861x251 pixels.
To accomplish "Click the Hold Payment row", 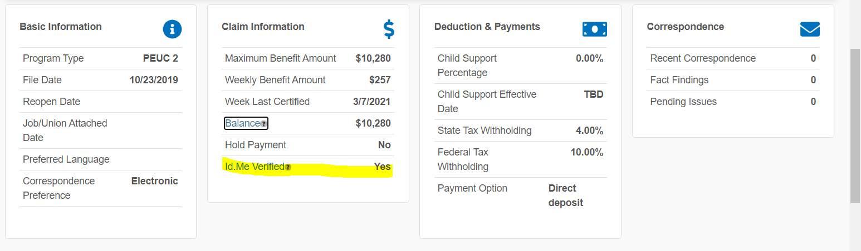I will coord(307,145).
